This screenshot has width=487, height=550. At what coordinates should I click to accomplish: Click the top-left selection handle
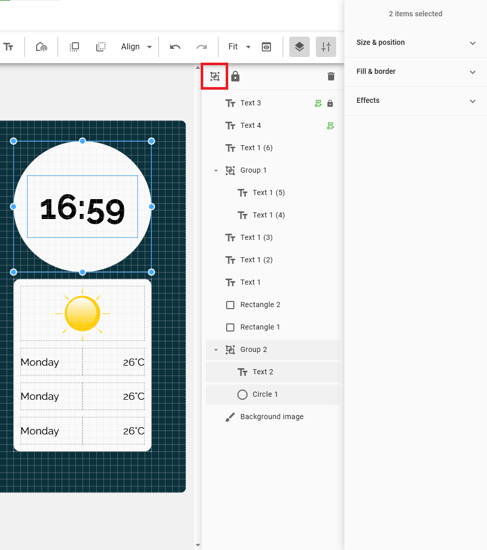(x=13, y=141)
